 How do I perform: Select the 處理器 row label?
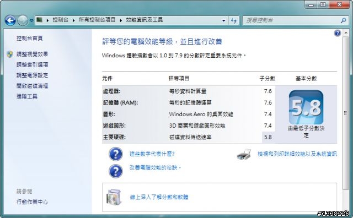tap(111, 91)
